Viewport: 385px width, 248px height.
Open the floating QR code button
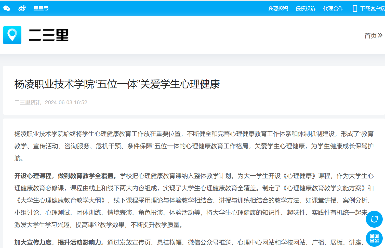(374, 238)
